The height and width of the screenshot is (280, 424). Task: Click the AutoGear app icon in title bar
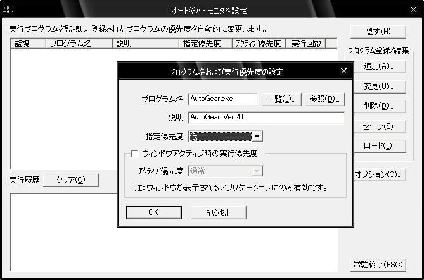click(x=8, y=10)
